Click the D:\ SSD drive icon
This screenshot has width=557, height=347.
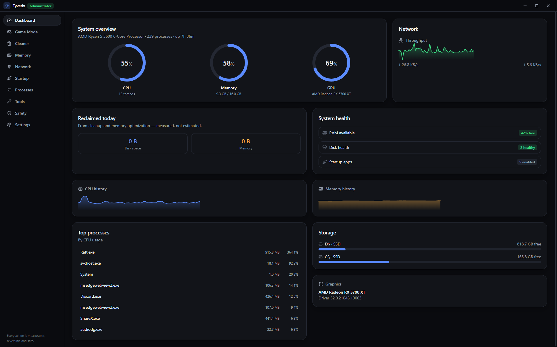[x=321, y=244]
